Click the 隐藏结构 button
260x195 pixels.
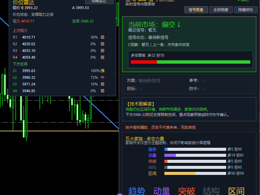click(x=246, y=10)
